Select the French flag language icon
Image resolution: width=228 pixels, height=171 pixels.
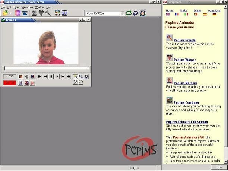177,14
